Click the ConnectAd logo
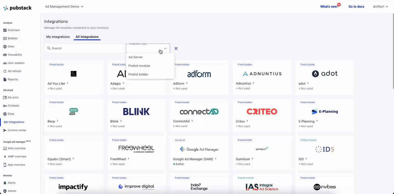394x194 pixels. point(199,112)
